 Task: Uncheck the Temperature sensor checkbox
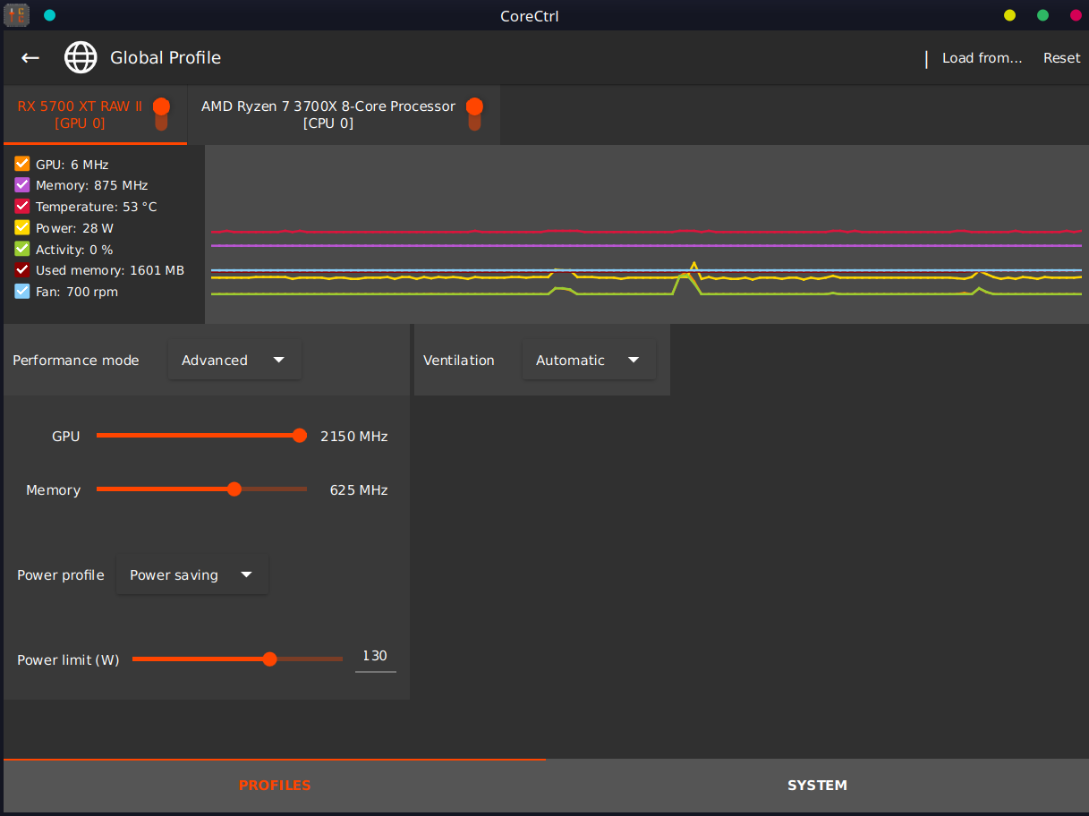pos(22,207)
